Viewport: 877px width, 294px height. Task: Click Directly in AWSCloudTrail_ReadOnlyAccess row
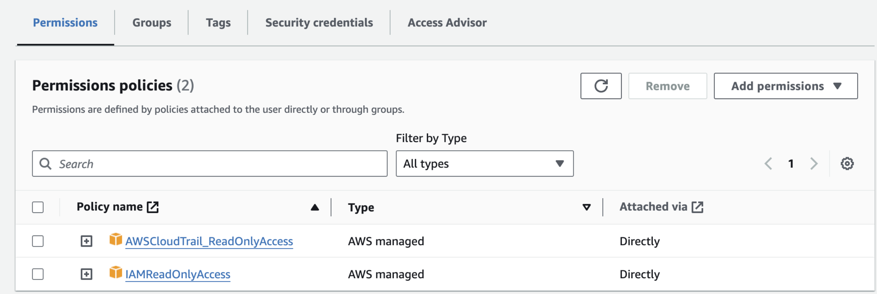coord(640,241)
